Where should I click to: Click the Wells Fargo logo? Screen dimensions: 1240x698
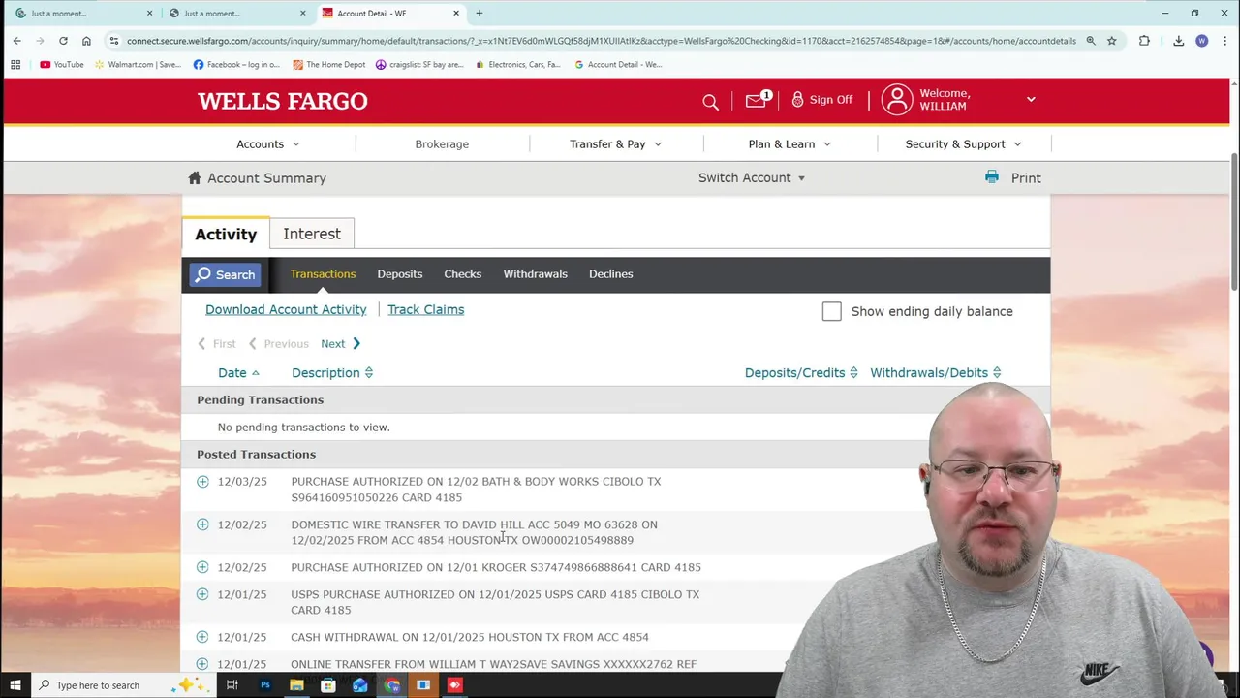(283, 101)
